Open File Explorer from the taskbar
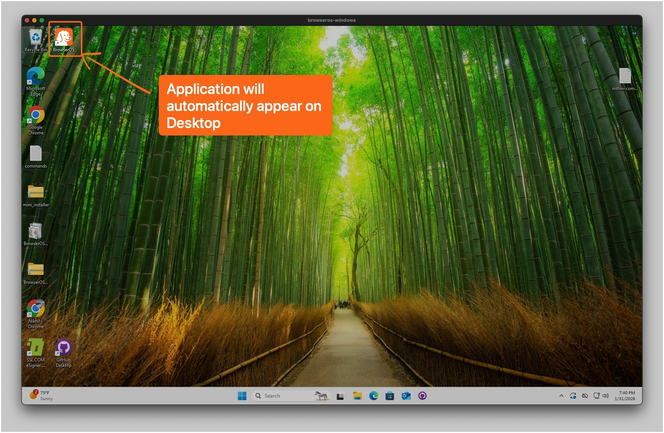This screenshot has width=664, height=433. coord(357,395)
